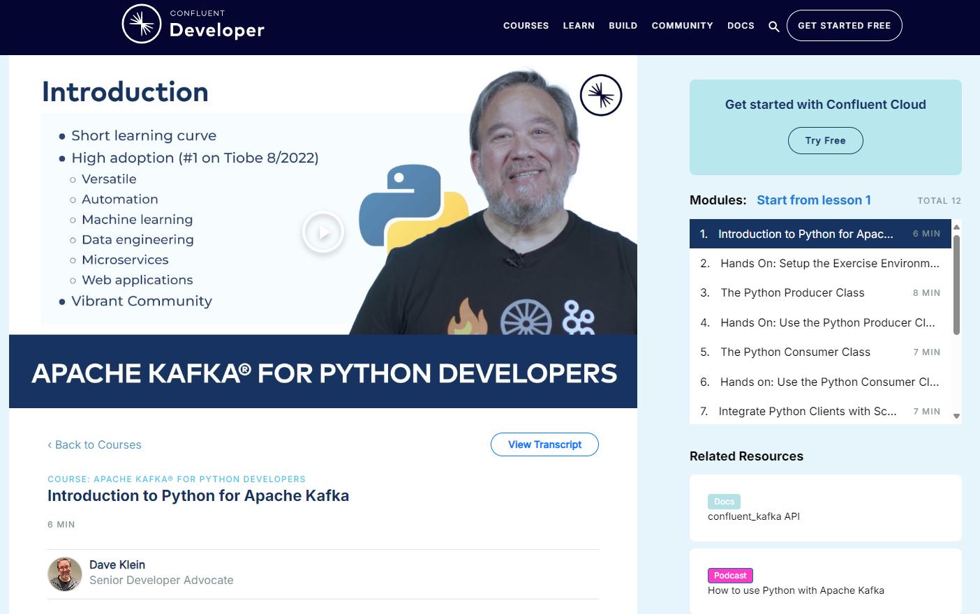Click course label Apache Kafka for Python Developers
Viewport: 980px width, 614px height.
177,479
